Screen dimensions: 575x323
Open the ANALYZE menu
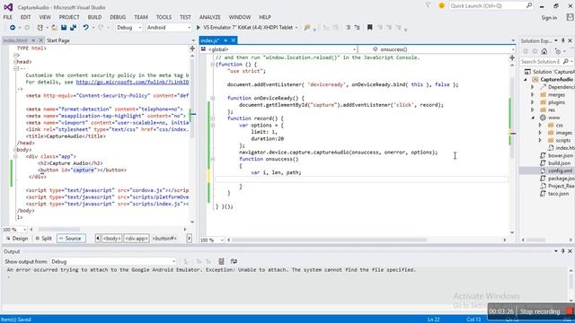(x=209, y=17)
